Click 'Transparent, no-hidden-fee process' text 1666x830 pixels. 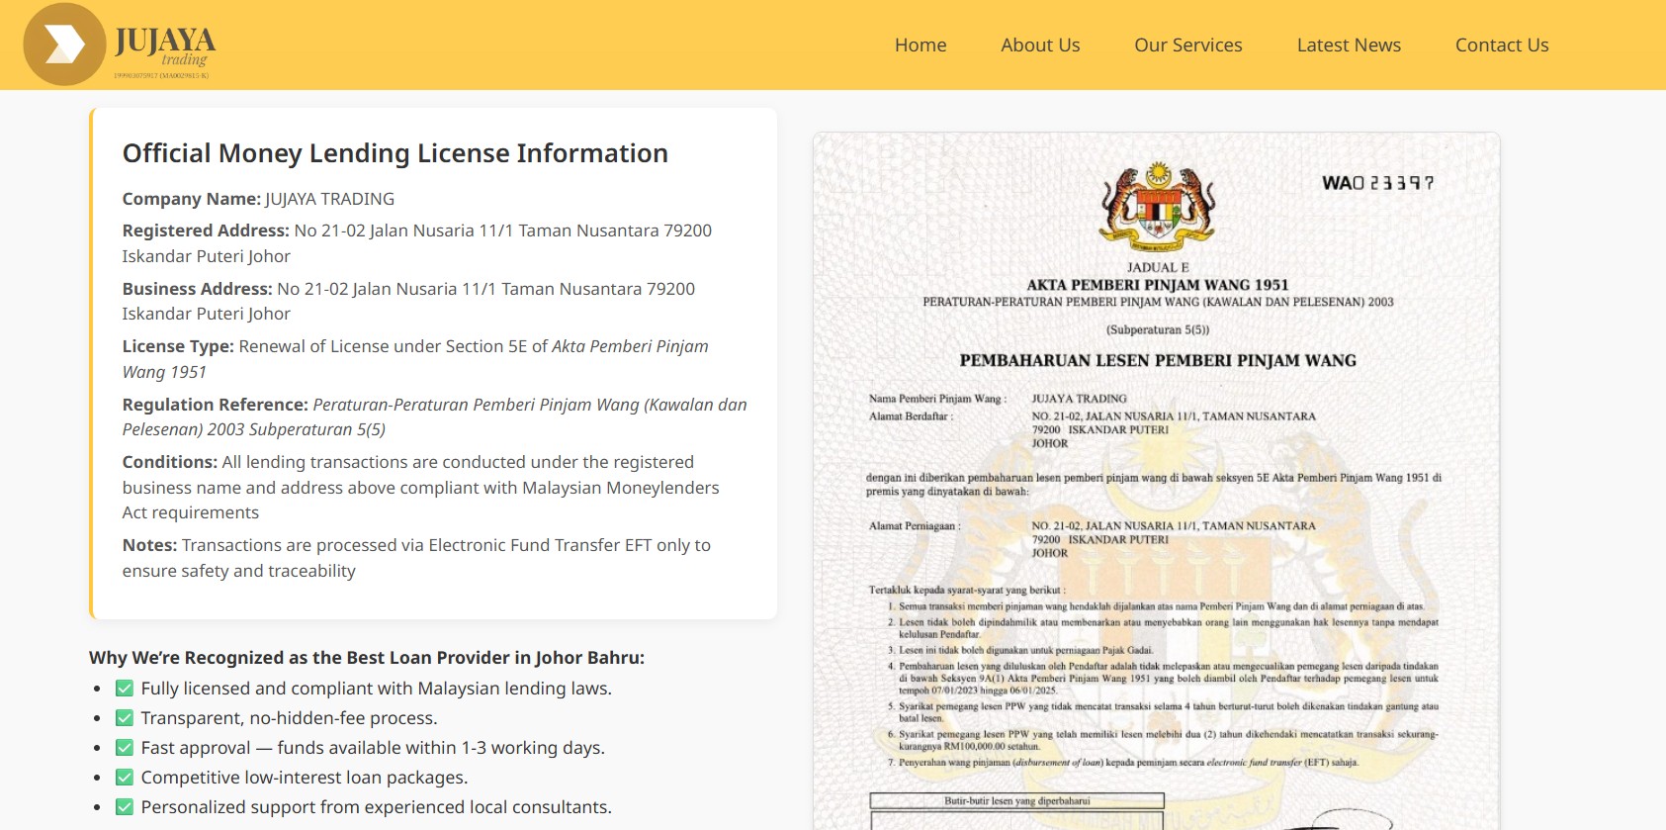[x=289, y=718]
